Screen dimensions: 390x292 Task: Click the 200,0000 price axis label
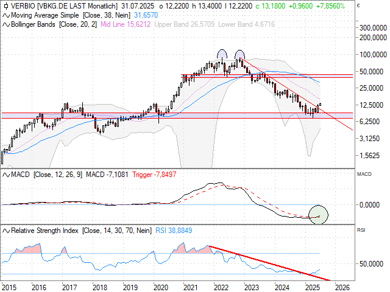click(373, 38)
